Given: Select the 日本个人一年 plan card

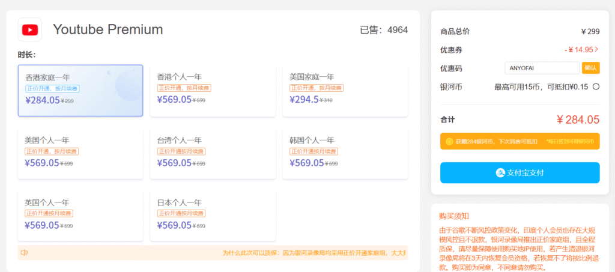Looking at the screenshot, I should tap(213, 216).
